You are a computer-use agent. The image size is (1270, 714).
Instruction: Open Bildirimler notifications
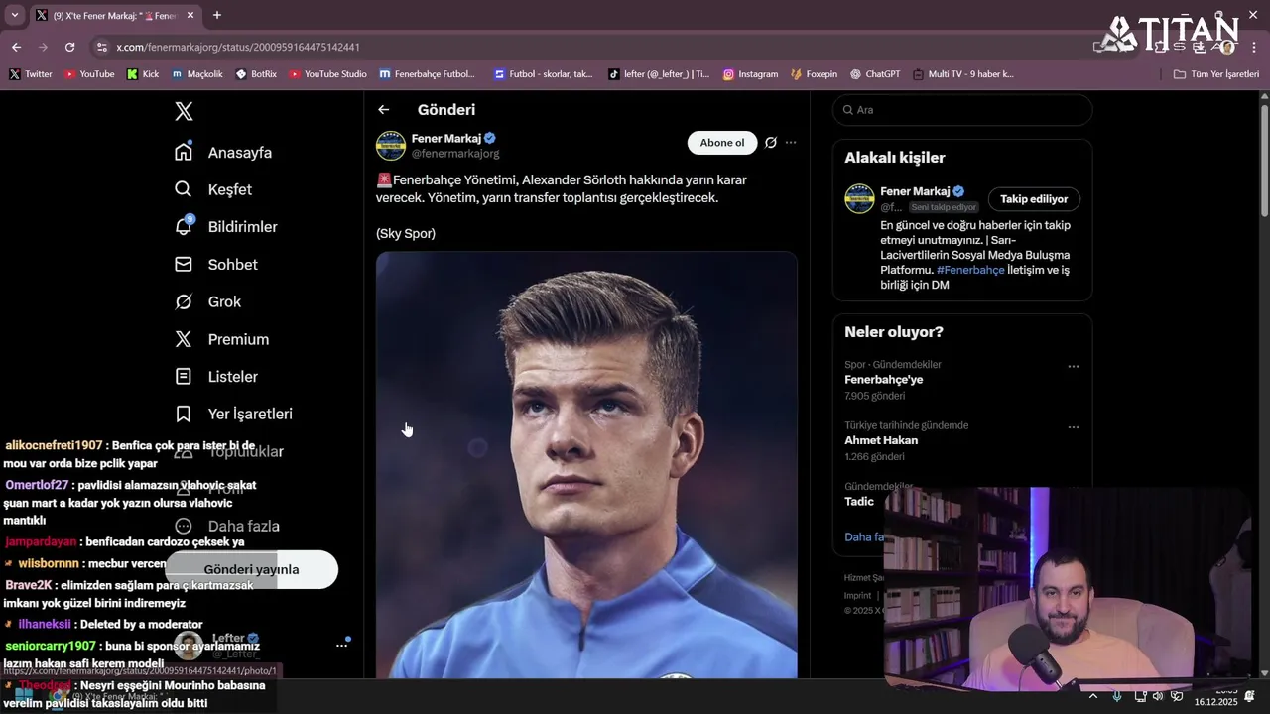pos(242,227)
